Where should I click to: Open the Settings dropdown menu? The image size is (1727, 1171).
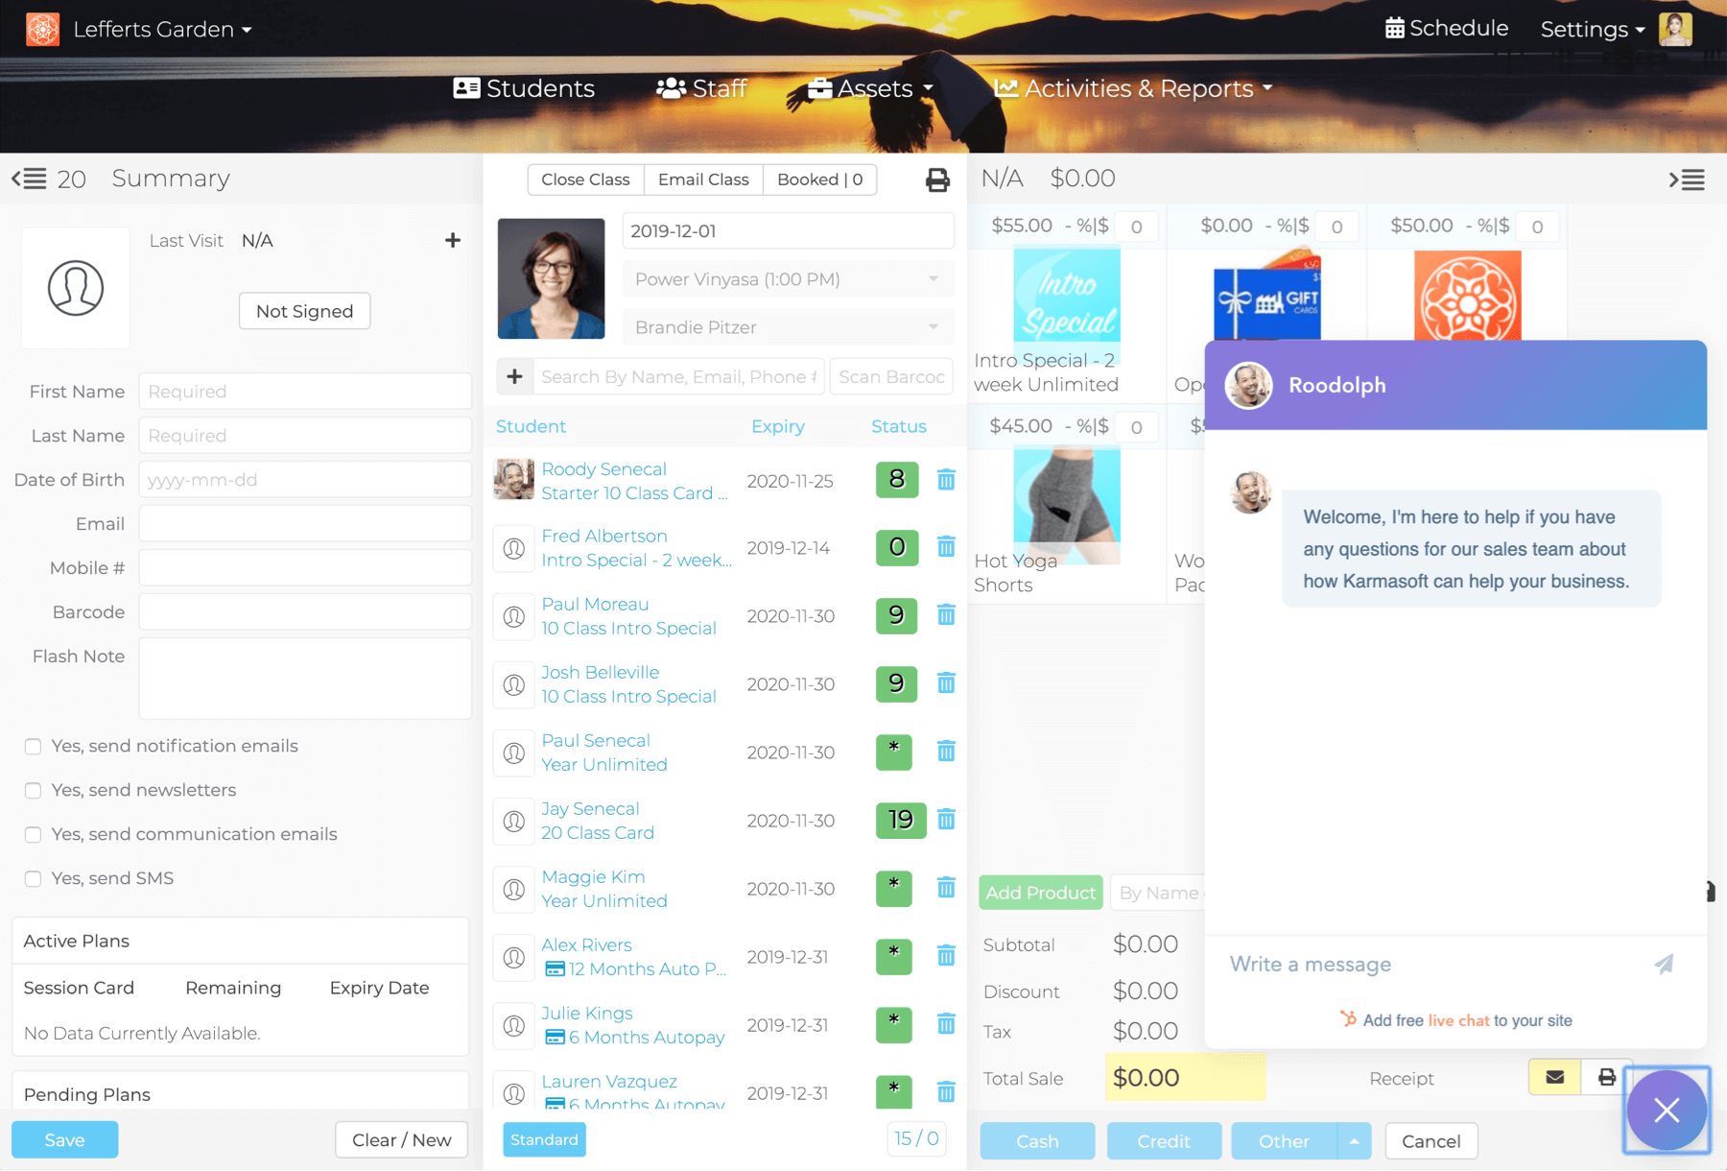(x=1593, y=30)
